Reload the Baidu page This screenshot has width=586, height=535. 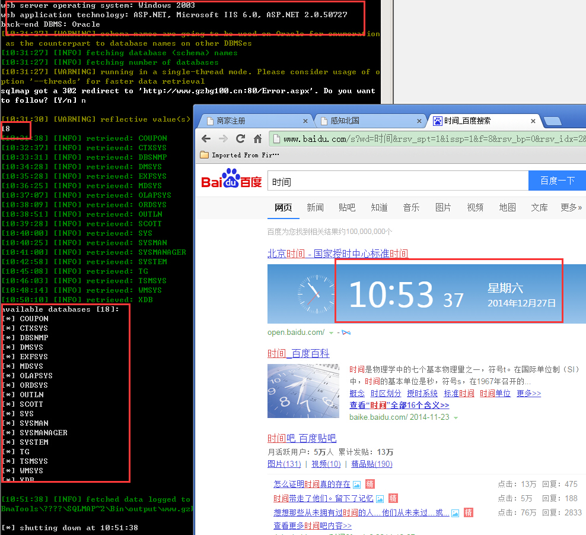point(240,139)
